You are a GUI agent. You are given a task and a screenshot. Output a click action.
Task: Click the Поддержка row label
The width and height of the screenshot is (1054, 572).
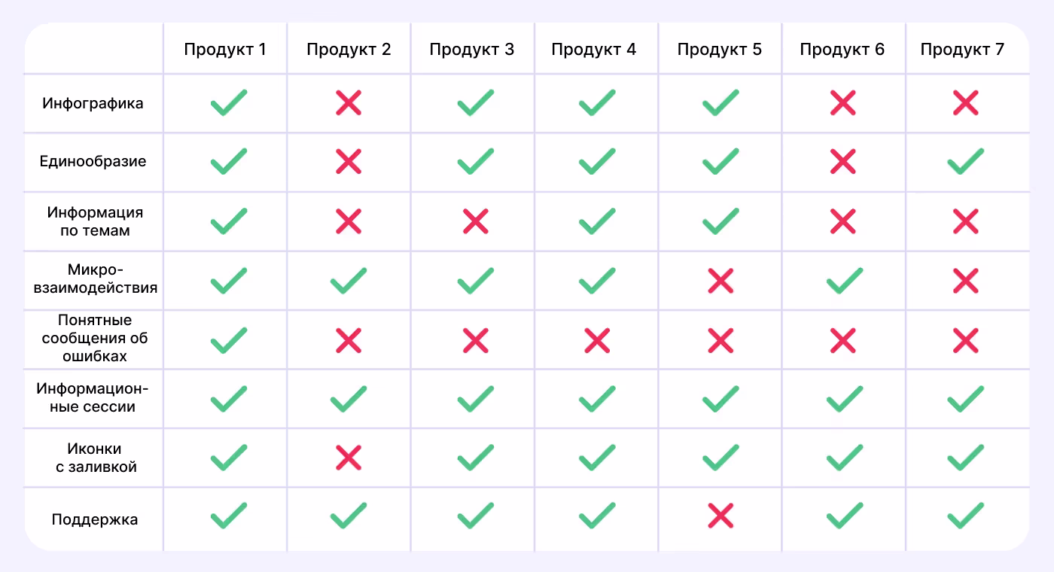pyautogui.click(x=95, y=519)
